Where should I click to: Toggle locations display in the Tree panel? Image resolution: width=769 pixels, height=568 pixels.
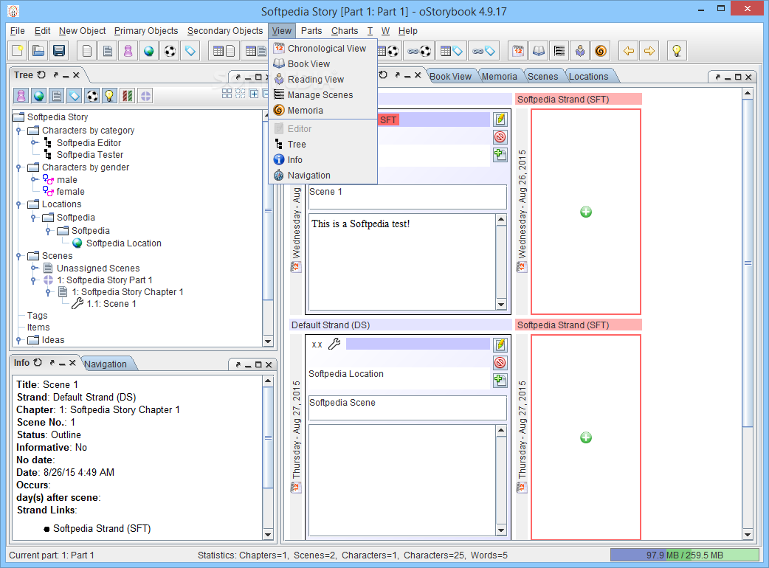coord(38,96)
